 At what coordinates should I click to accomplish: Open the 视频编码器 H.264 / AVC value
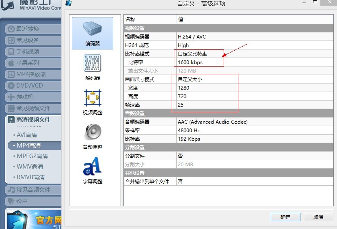point(256,37)
